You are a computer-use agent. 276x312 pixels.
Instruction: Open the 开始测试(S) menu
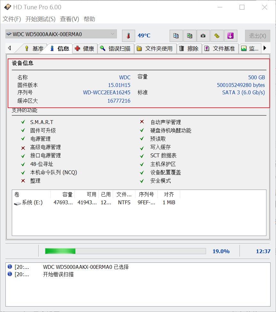coord(41,19)
